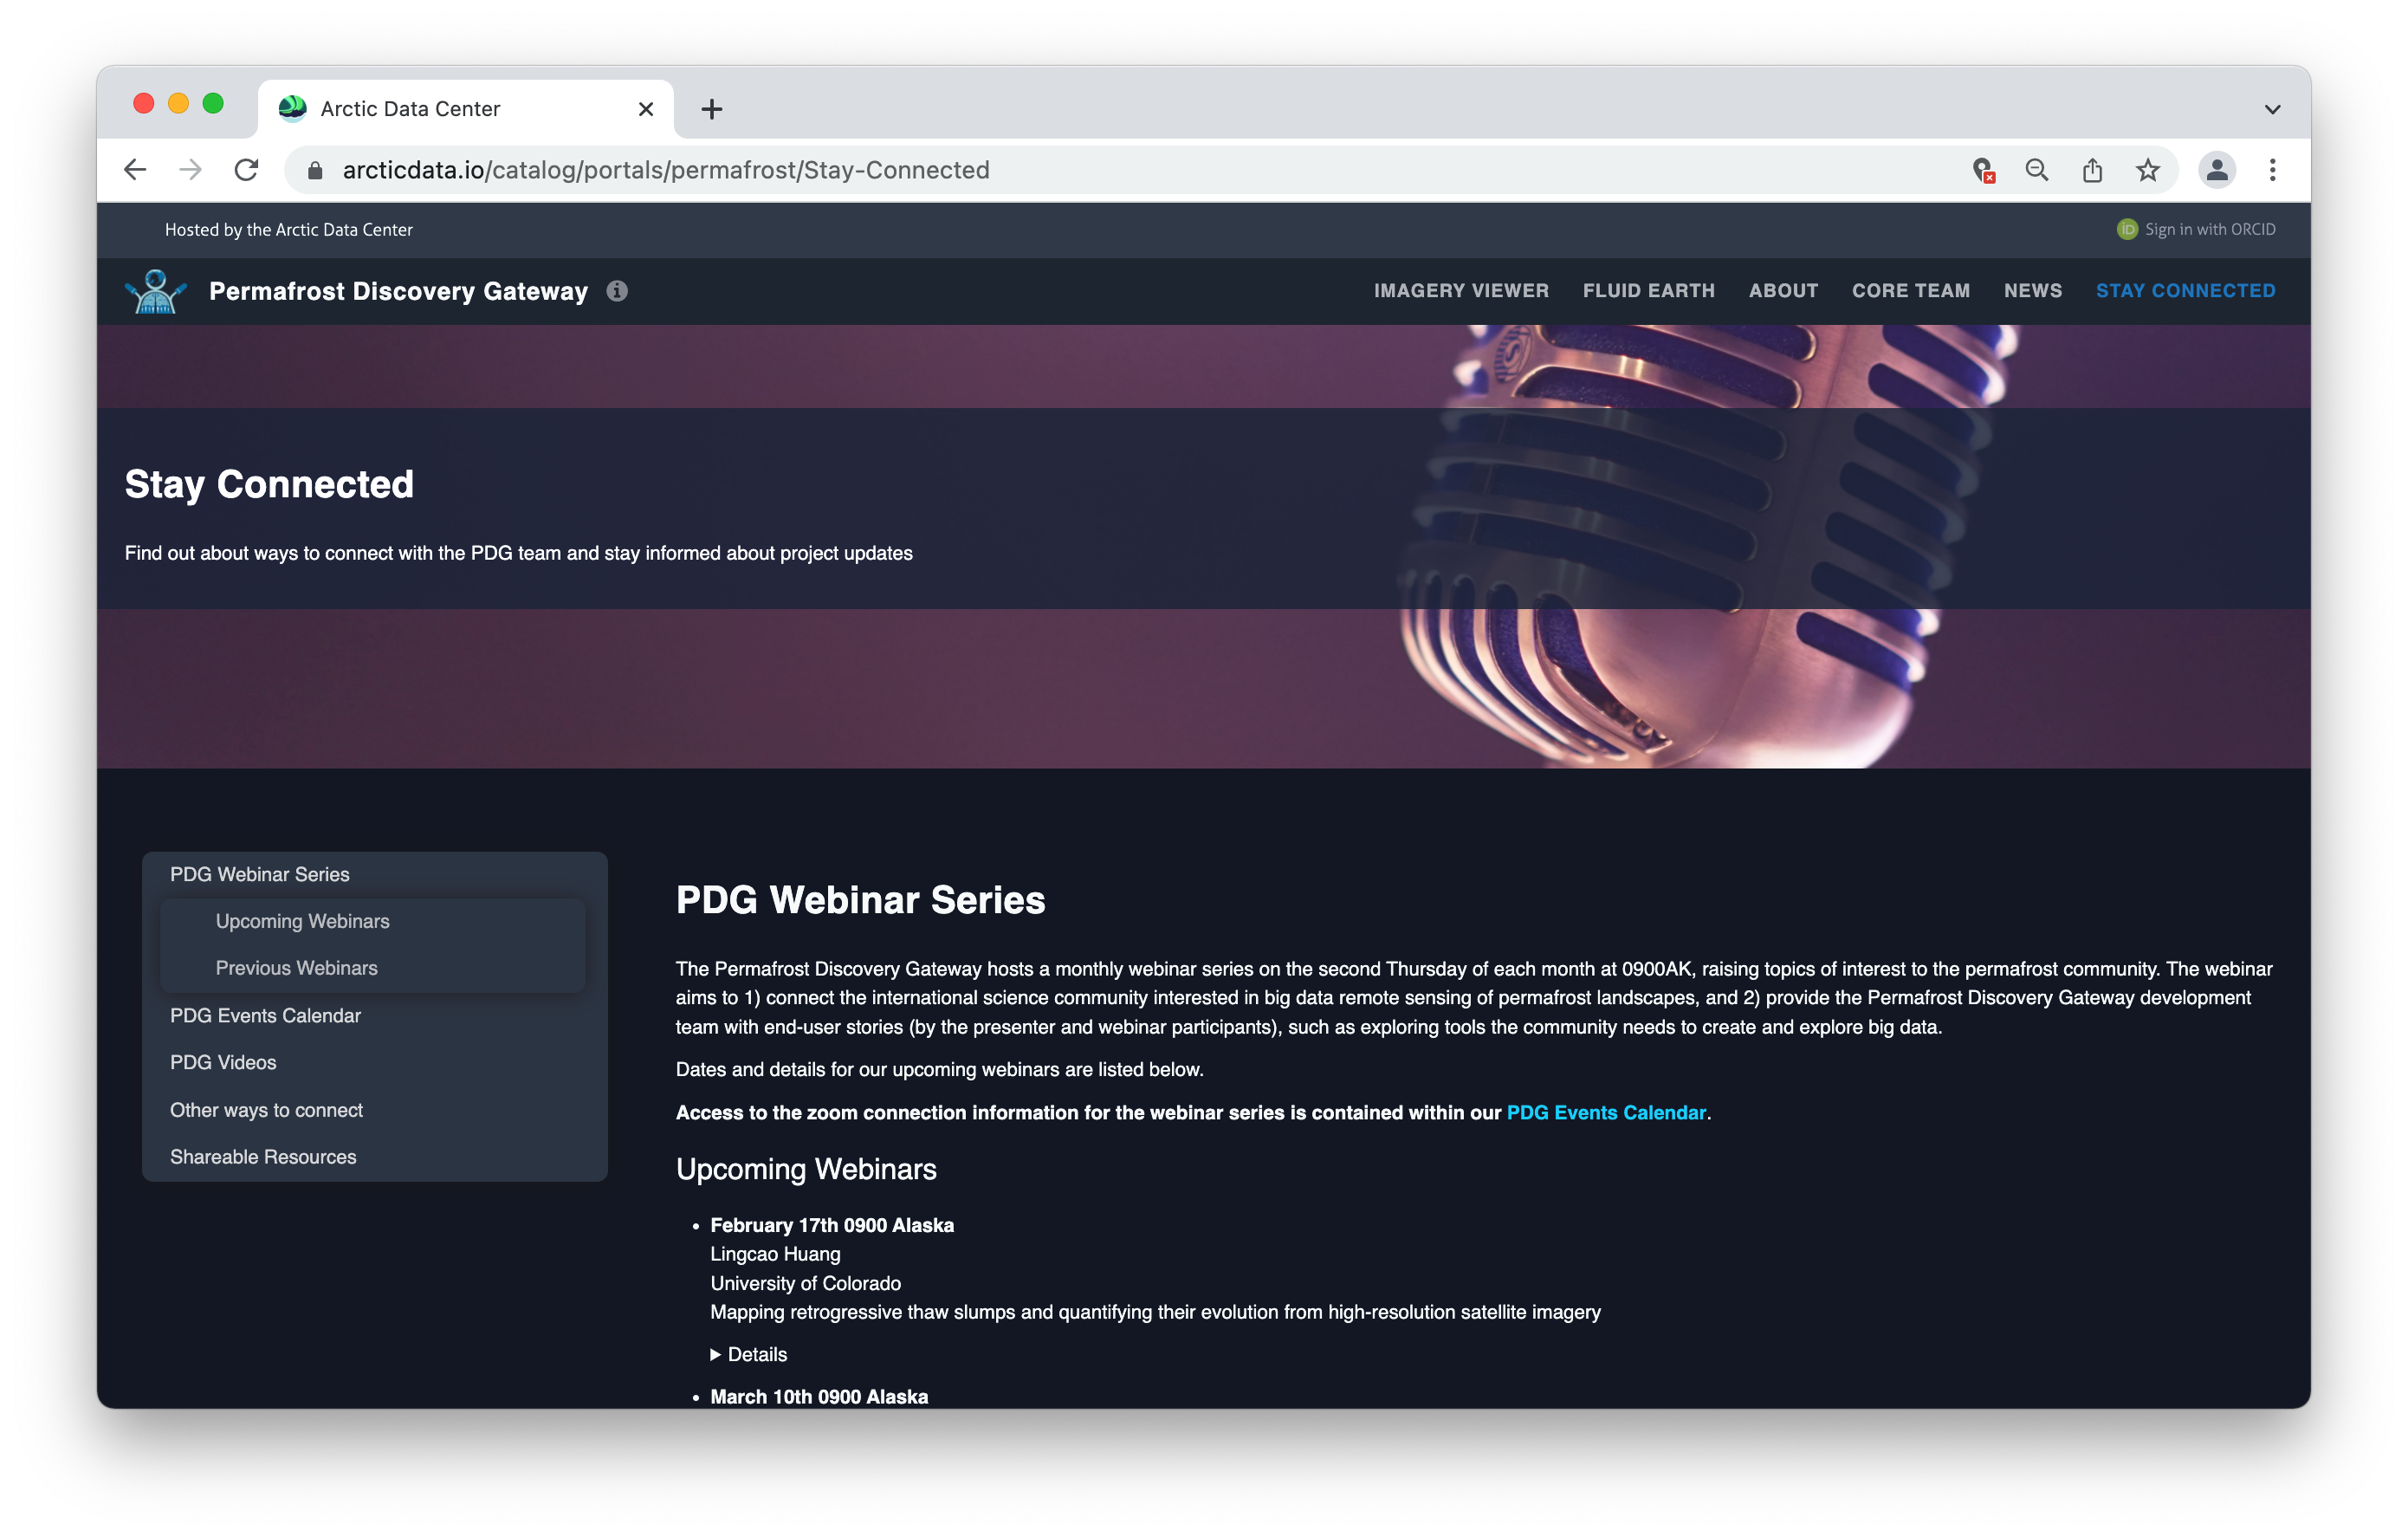
Task: Click 'Dates and details for our upcoming webinars' sentence
Action: 939,1069
